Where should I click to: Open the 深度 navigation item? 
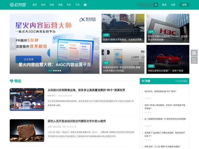[x=60, y=5]
